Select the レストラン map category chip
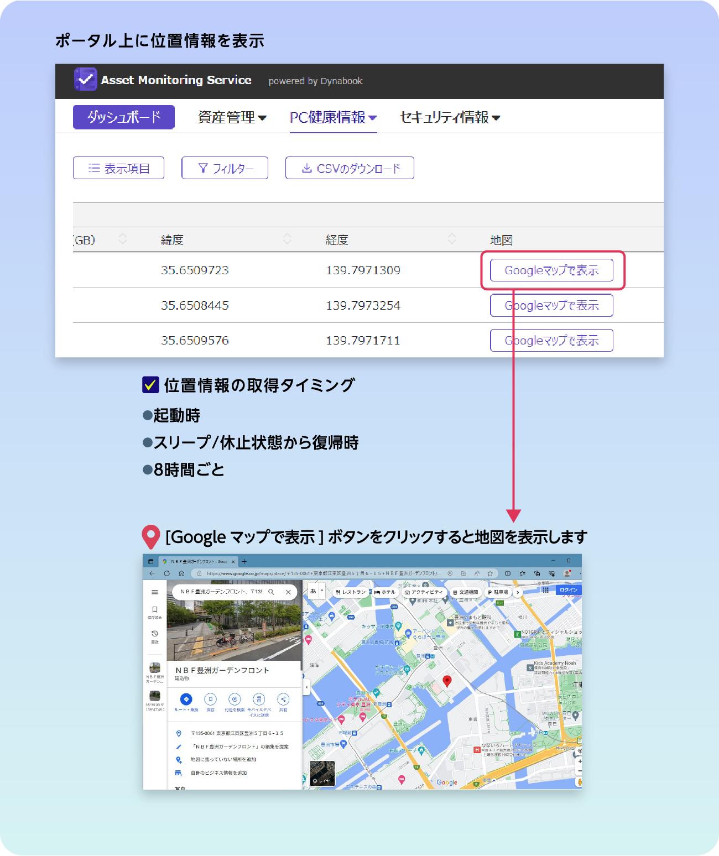 pos(351,592)
